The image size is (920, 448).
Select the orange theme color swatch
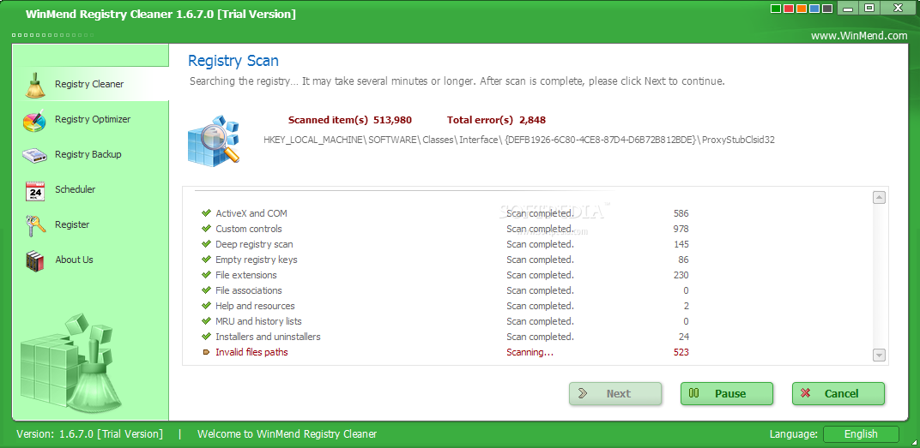click(801, 9)
